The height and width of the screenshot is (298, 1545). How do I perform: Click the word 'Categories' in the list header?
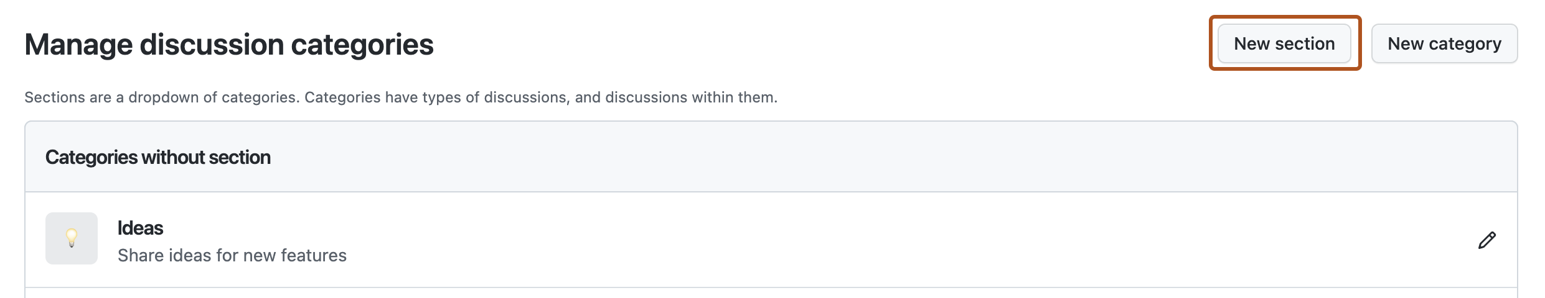(x=91, y=157)
